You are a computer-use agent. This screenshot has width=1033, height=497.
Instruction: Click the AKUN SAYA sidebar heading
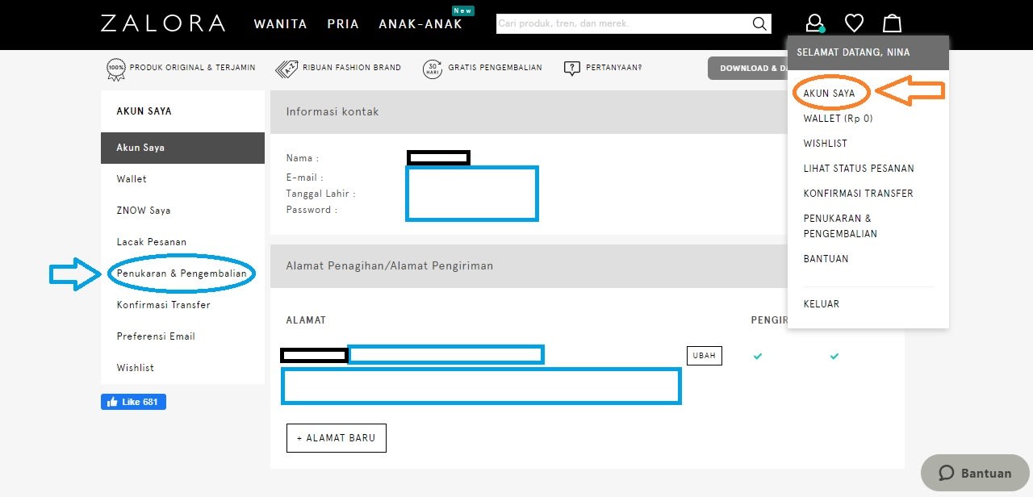click(144, 111)
